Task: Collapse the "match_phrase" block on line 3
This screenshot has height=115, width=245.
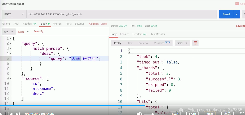Action: pos(10,49)
